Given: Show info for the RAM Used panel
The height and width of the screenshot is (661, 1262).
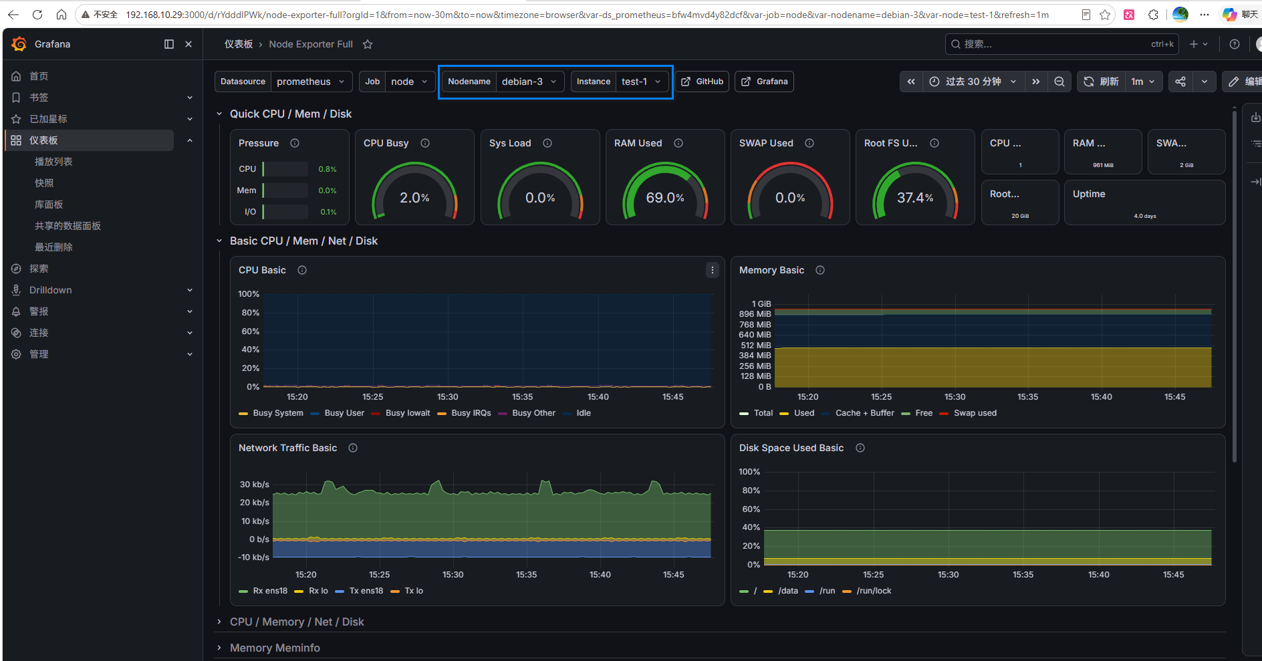Looking at the screenshot, I should (x=678, y=143).
